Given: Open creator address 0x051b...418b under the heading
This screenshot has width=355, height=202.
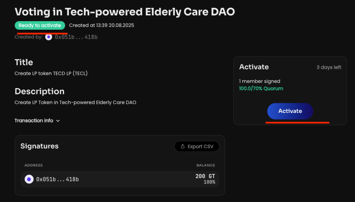Looking at the screenshot, I should pyautogui.click(x=76, y=37).
